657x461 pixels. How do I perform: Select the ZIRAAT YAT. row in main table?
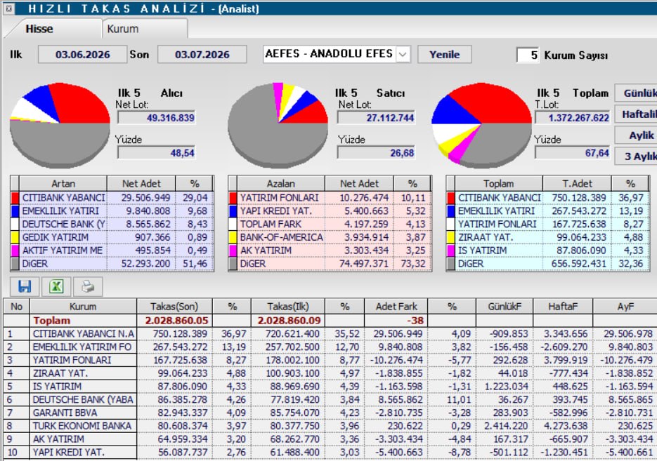(x=330, y=373)
